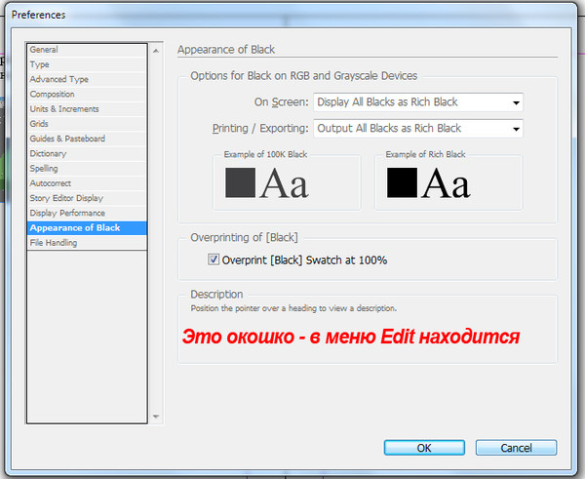This screenshot has width=585, height=479.
Task: Open Dictionary preferences
Action: [87, 153]
